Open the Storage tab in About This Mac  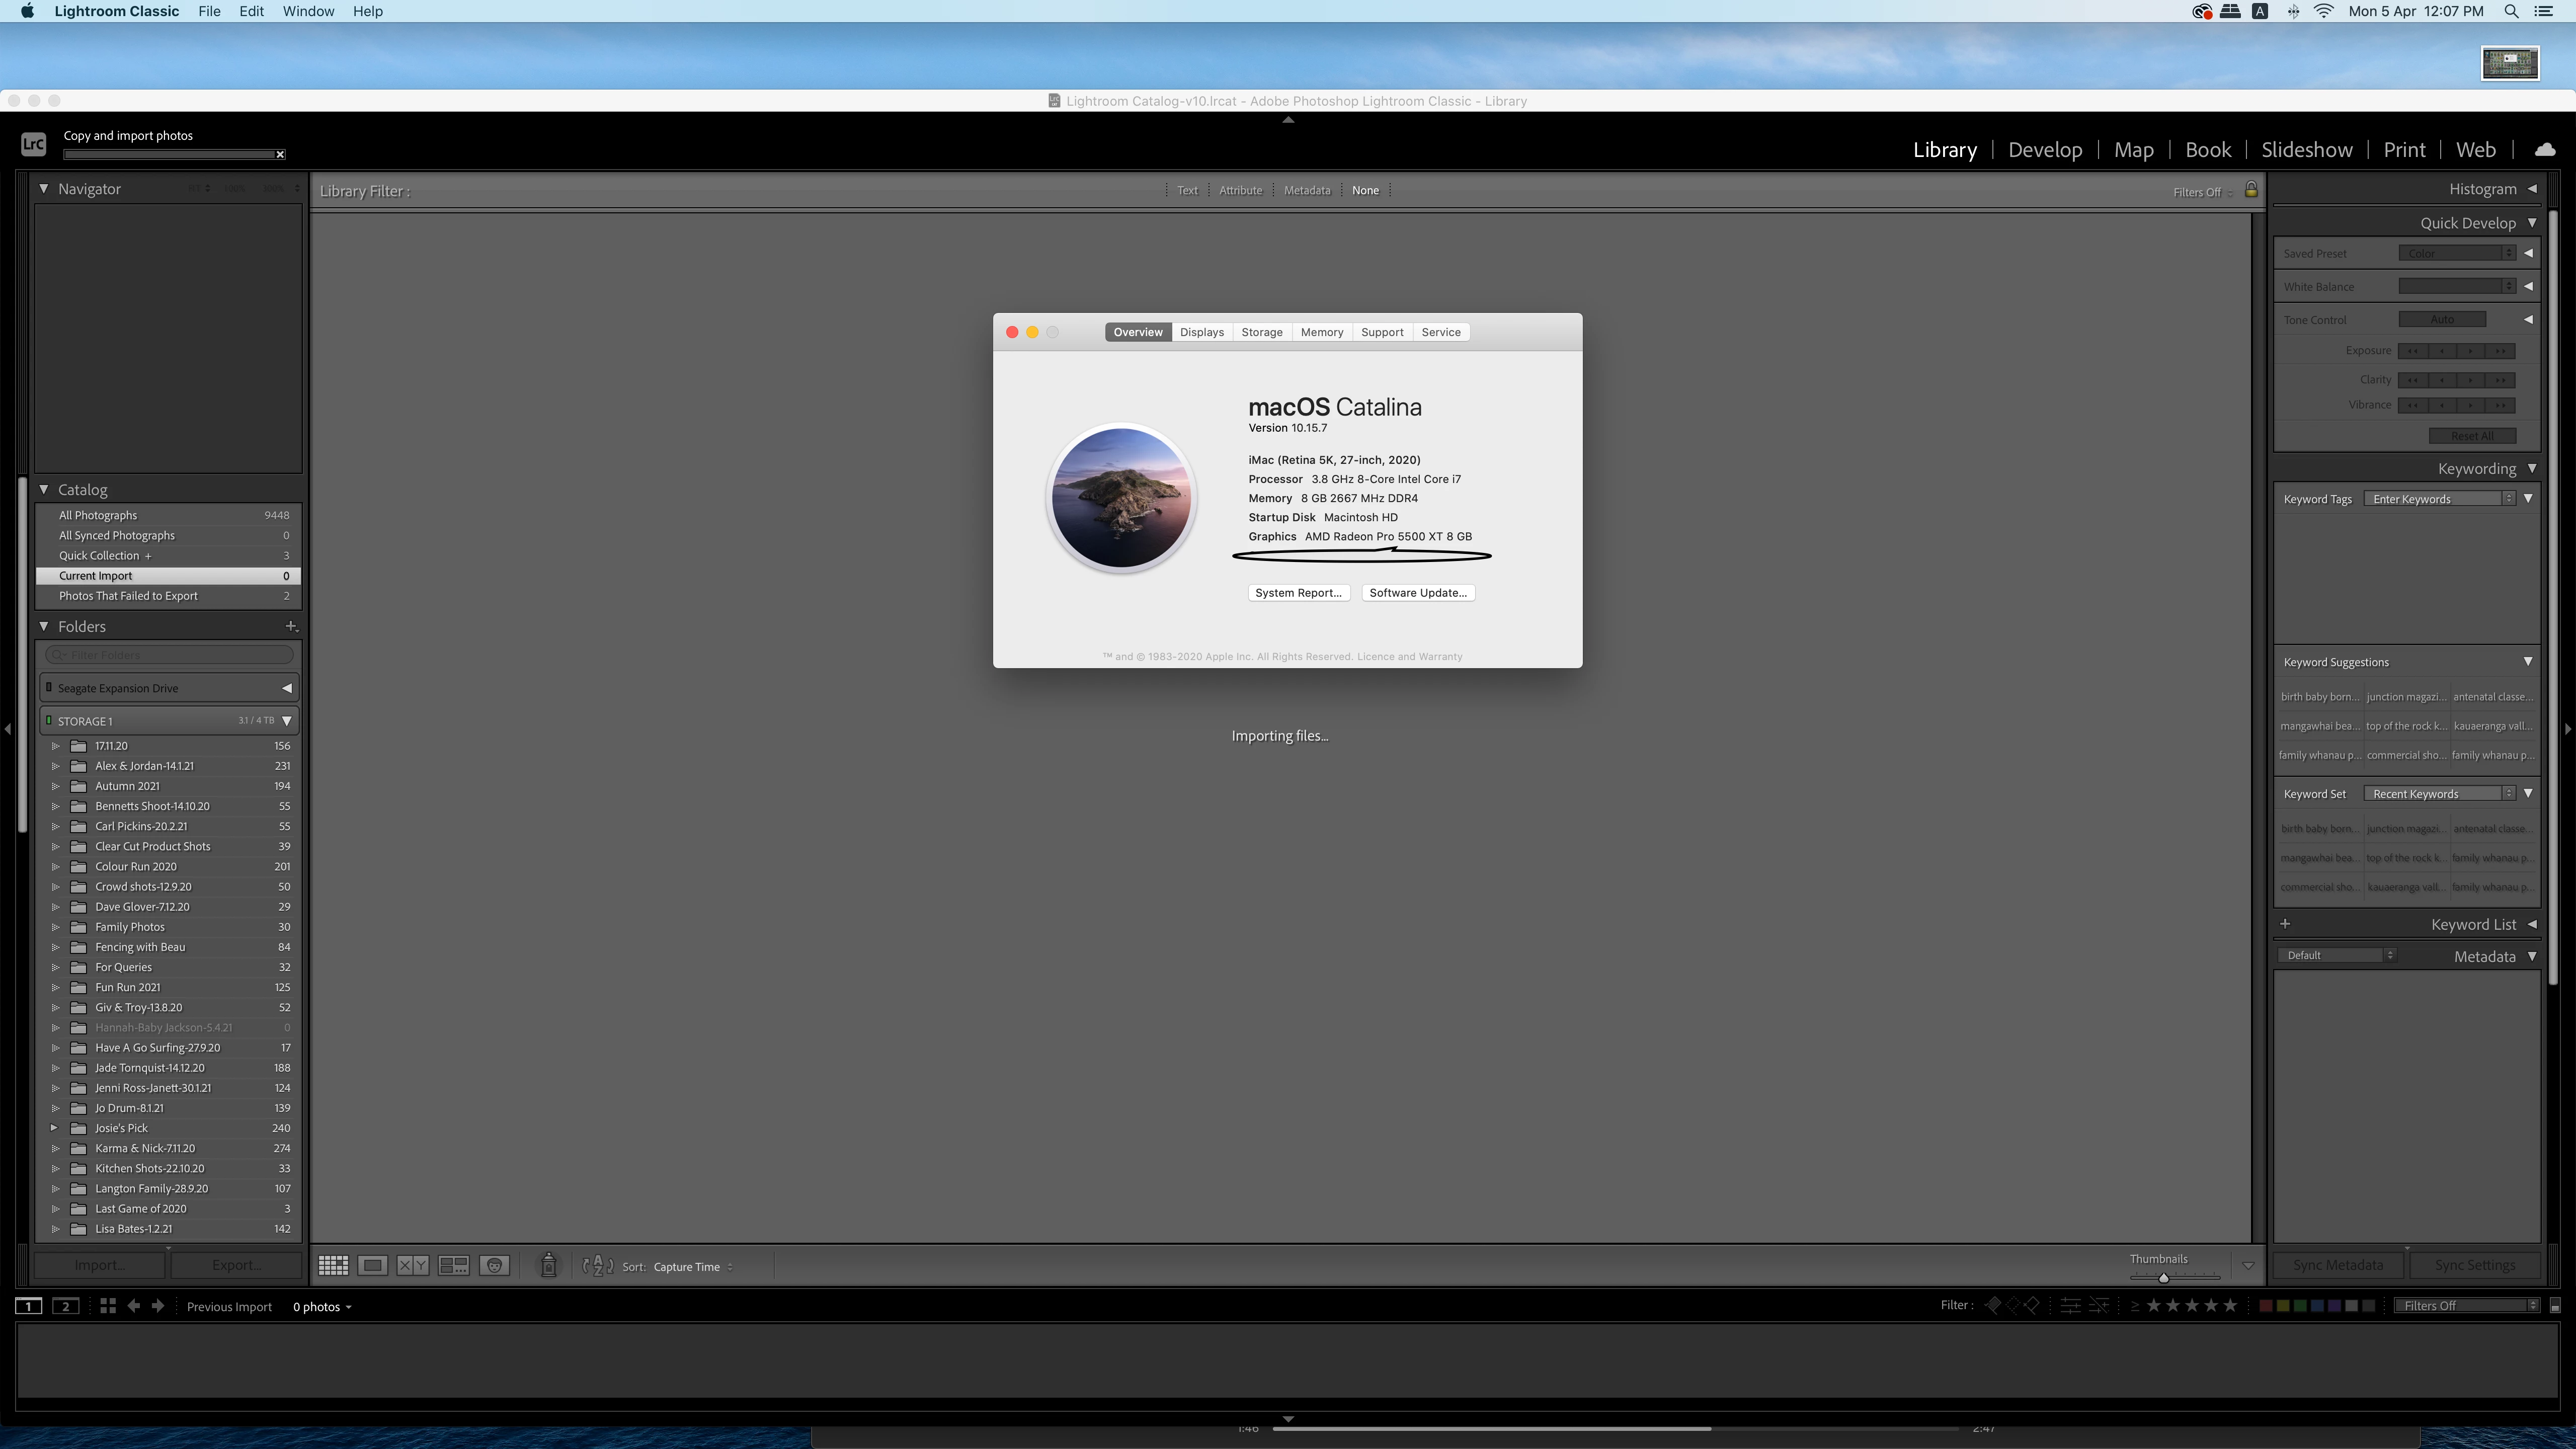click(1261, 332)
